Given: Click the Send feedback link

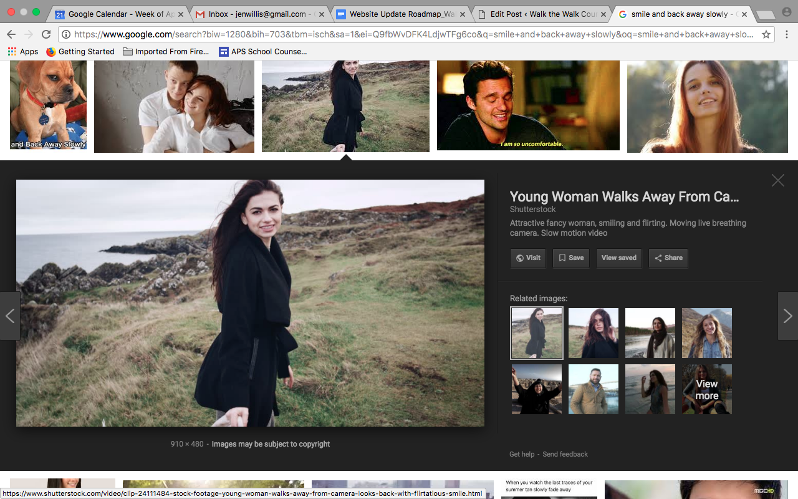Looking at the screenshot, I should click(565, 454).
